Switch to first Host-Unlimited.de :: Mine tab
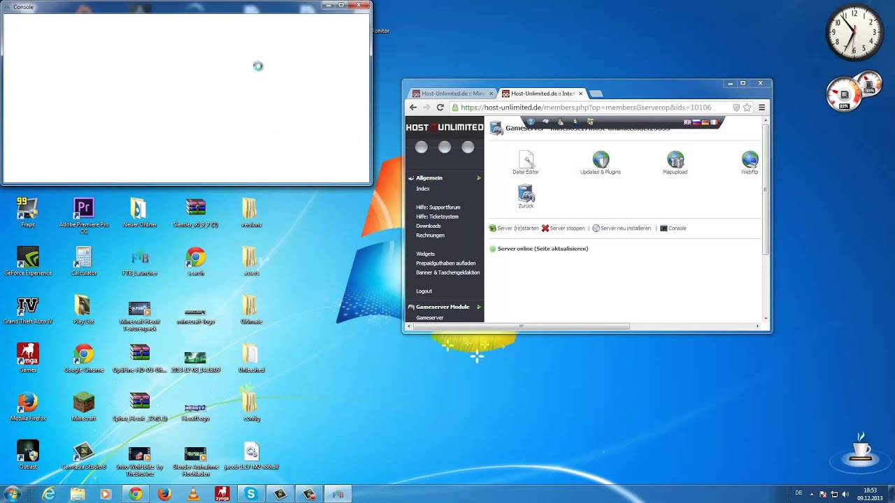 [453, 94]
